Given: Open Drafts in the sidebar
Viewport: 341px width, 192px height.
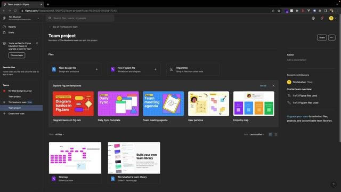Looking at the screenshot, I should pos(11,33).
